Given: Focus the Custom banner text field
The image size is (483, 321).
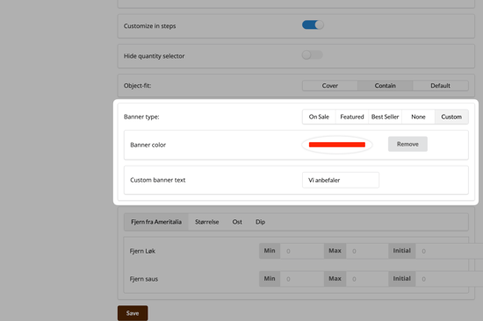Looking at the screenshot, I should 341,180.
